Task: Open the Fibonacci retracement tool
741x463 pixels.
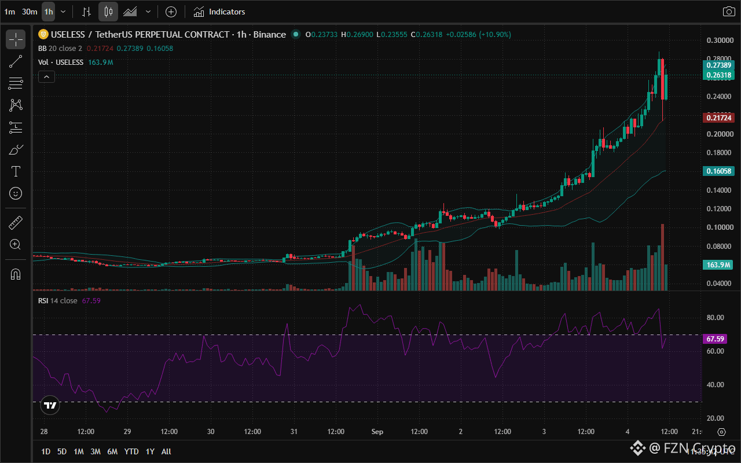Action: [16, 83]
